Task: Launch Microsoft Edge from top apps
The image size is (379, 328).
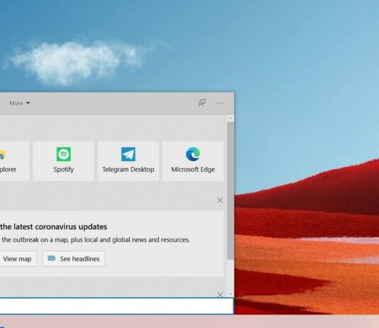Action: tap(193, 160)
